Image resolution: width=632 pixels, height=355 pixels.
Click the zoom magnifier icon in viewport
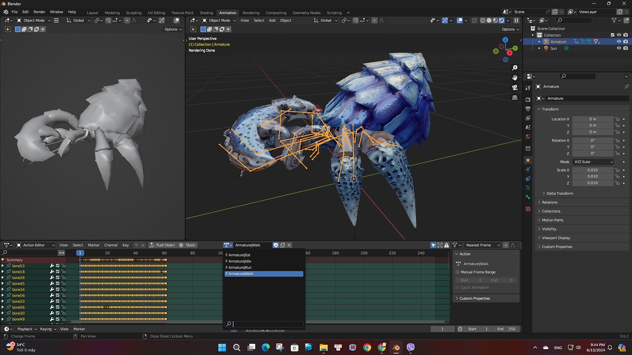click(514, 68)
